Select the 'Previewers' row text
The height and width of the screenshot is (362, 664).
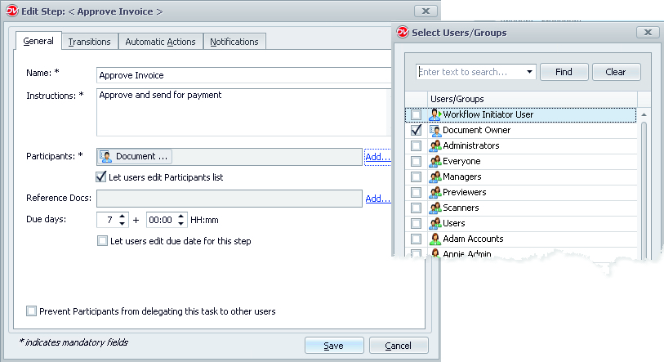coord(465,193)
